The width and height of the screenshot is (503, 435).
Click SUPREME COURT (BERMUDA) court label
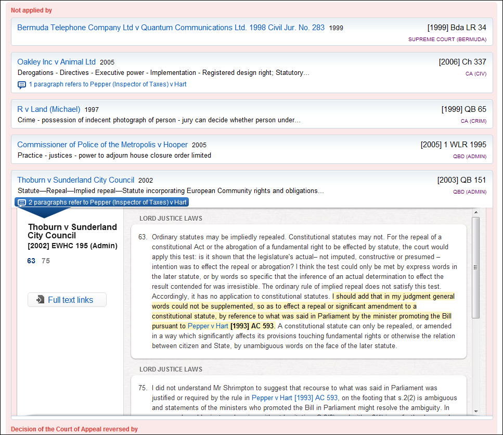tap(447, 39)
